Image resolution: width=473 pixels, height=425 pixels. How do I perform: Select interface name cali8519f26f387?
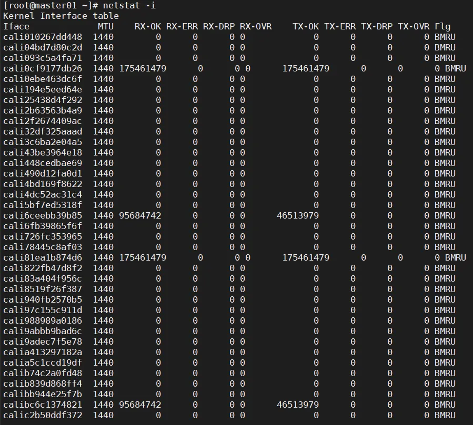(x=43, y=289)
